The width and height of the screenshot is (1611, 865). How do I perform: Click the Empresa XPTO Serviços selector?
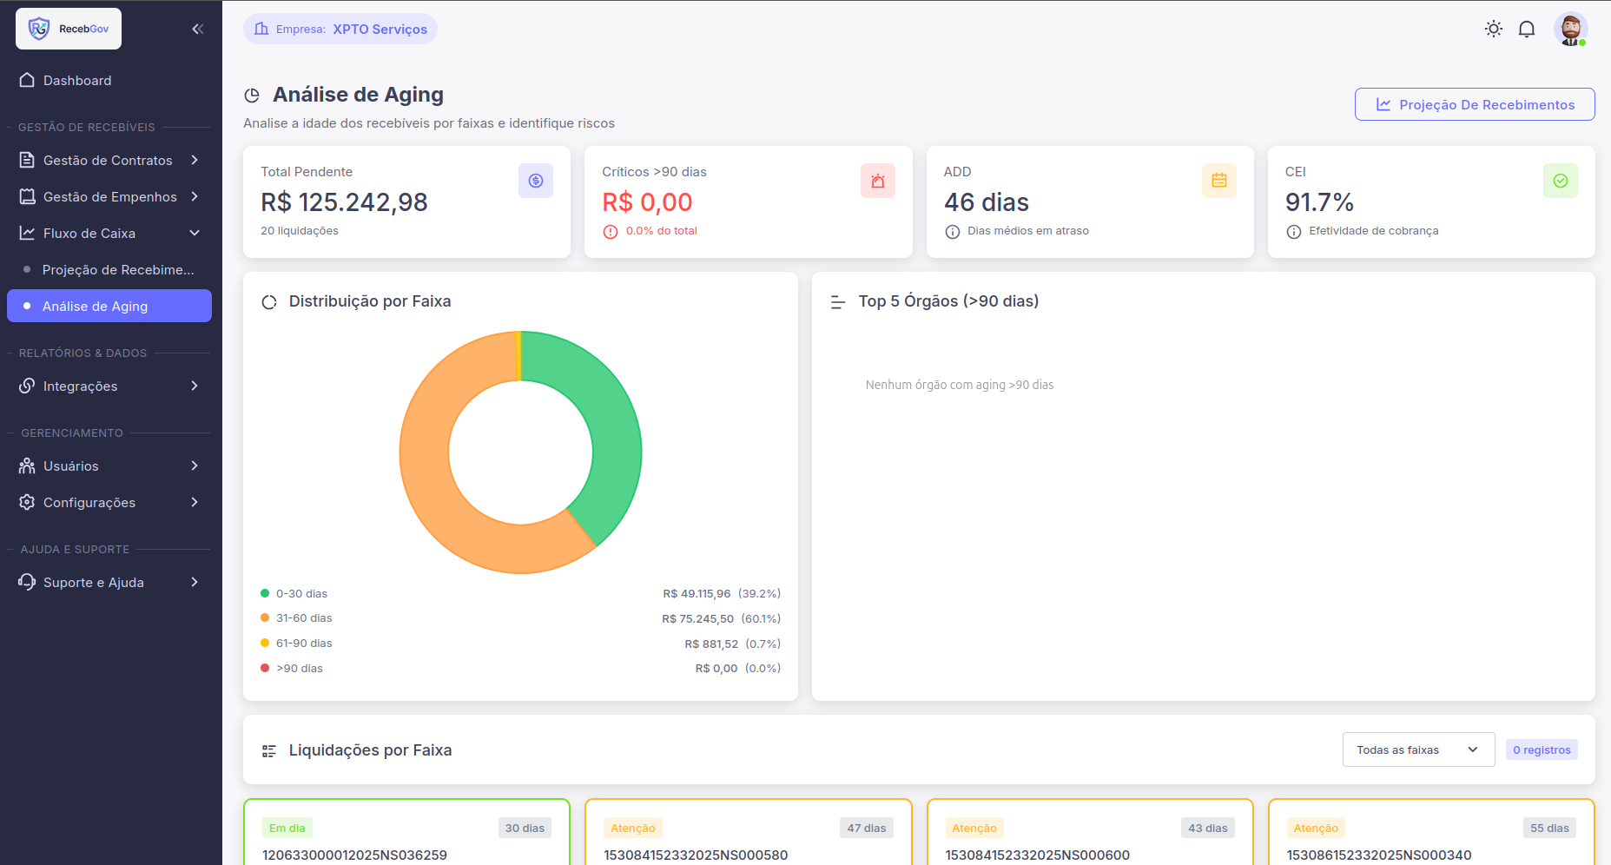click(x=340, y=29)
